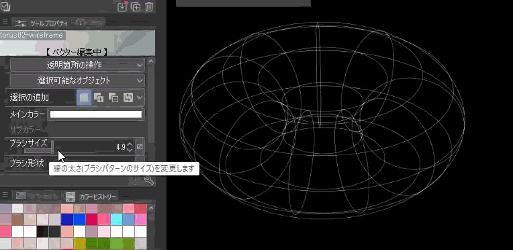Click the ブラシサイズ slider handle
Screen dimensions: 513x250
(x=52, y=147)
